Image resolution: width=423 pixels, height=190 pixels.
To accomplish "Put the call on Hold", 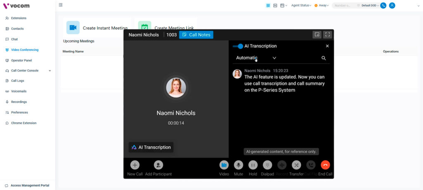I will 253,165.
